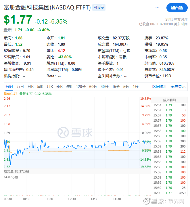
Task: Click the 64.07万股 volume axis label
Action: pyautogui.click(x=11, y=177)
